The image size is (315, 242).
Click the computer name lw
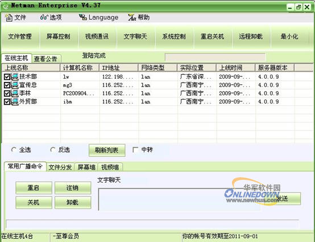click(x=66, y=77)
